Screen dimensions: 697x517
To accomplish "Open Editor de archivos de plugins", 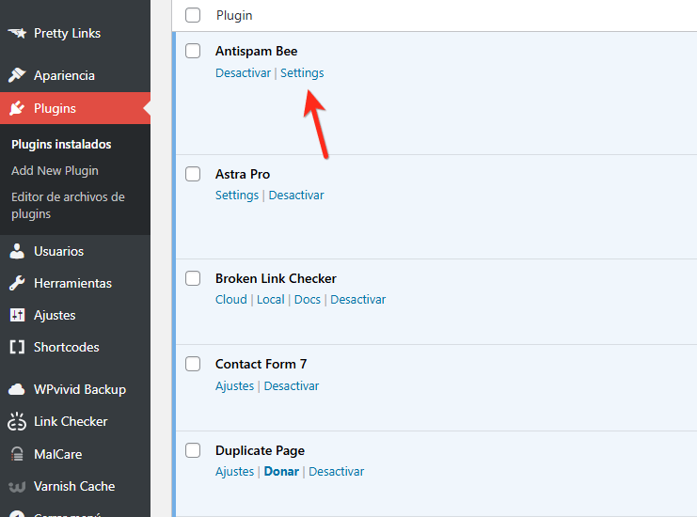I will click(x=68, y=205).
